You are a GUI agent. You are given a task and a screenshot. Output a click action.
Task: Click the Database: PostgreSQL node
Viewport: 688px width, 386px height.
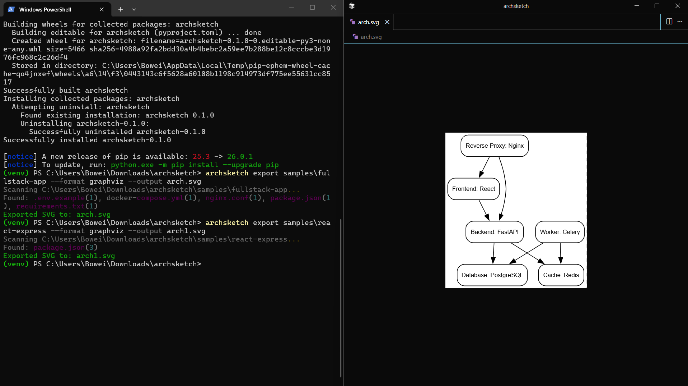[x=492, y=275]
